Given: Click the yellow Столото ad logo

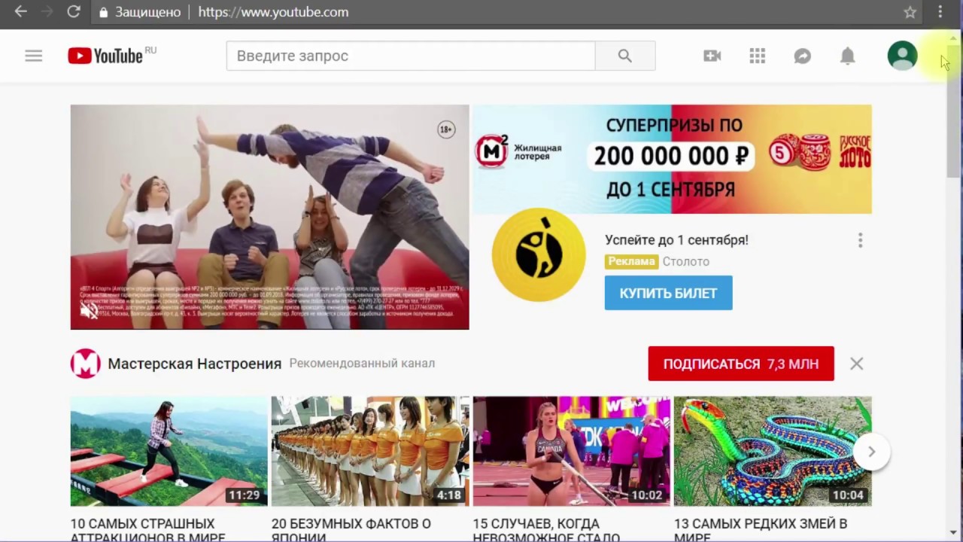Looking at the screenshot, I should (539, 255).
